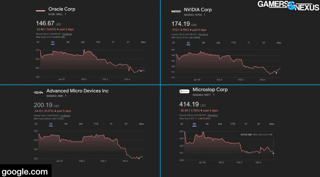Viewport: 320px width, 177px height.
Task: Click the NVIDIA logo icon
Action: coord(176,11)
